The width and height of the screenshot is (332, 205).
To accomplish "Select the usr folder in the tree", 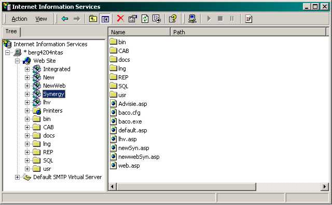I will (47, 169).
